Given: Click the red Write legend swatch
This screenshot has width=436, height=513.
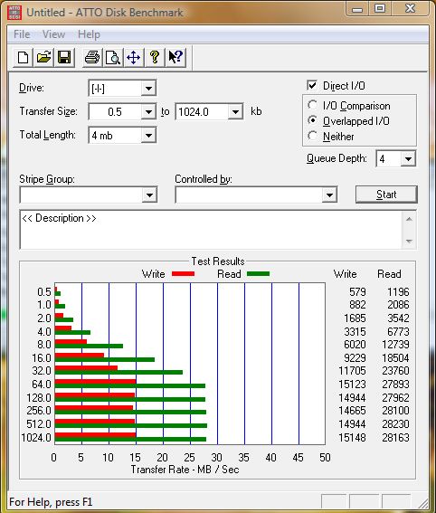Looking at the screenshot, I should click(183, 274).
